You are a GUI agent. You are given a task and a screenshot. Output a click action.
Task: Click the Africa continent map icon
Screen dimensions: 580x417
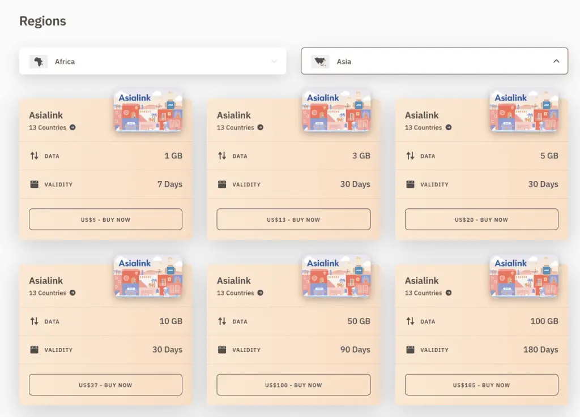click(x=39, y=62)
